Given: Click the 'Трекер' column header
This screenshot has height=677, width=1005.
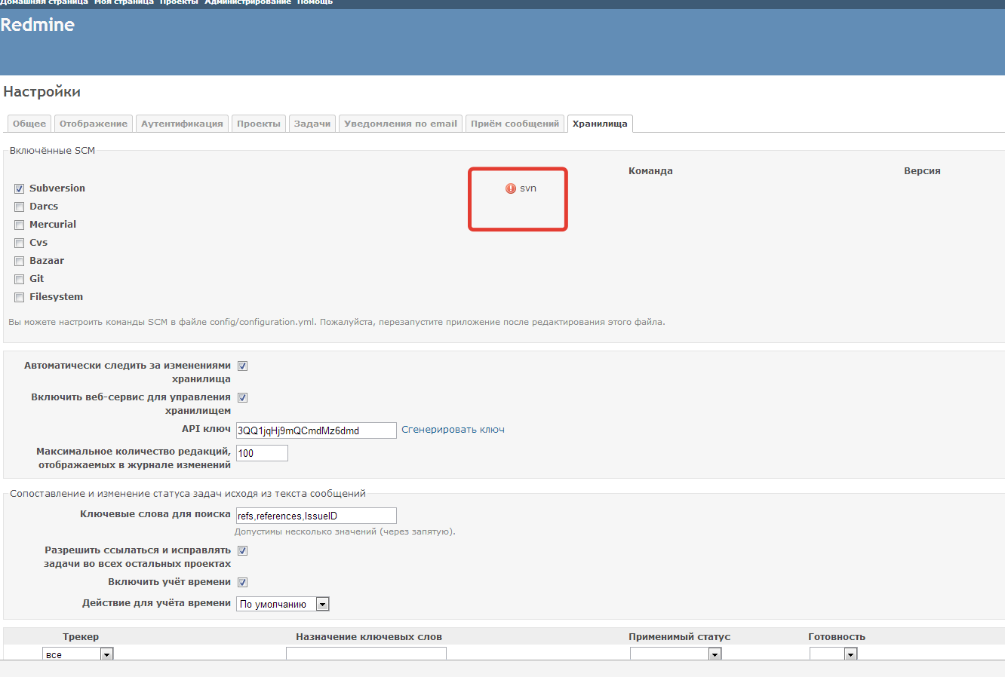Looking at the screenshot, I should pos(81,637).
